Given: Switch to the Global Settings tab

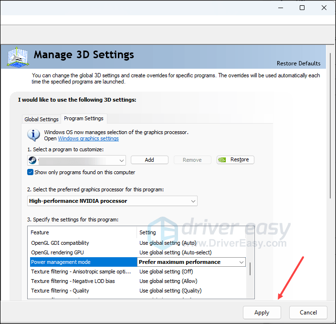Looking at the screenshot, I should (x=42, y=119).
